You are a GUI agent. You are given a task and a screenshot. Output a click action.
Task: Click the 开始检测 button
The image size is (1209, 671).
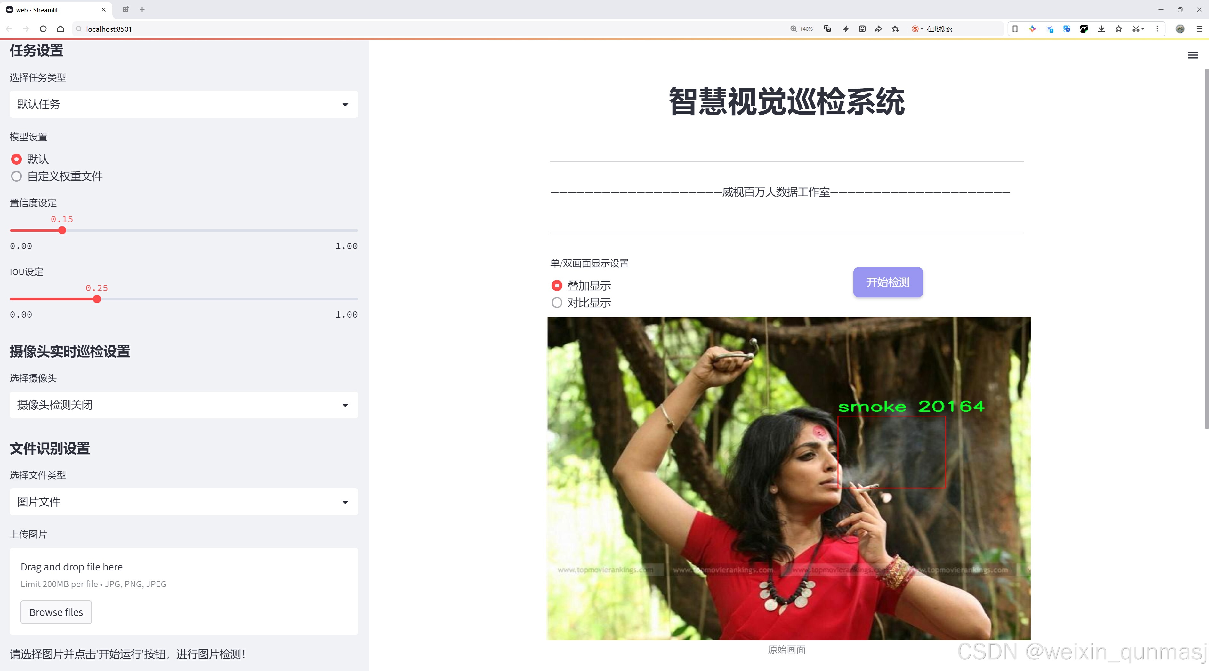(x=888, y=282)
